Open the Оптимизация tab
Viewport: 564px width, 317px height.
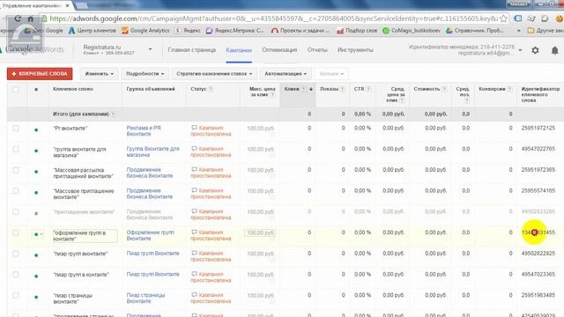[x=279, y=50]
